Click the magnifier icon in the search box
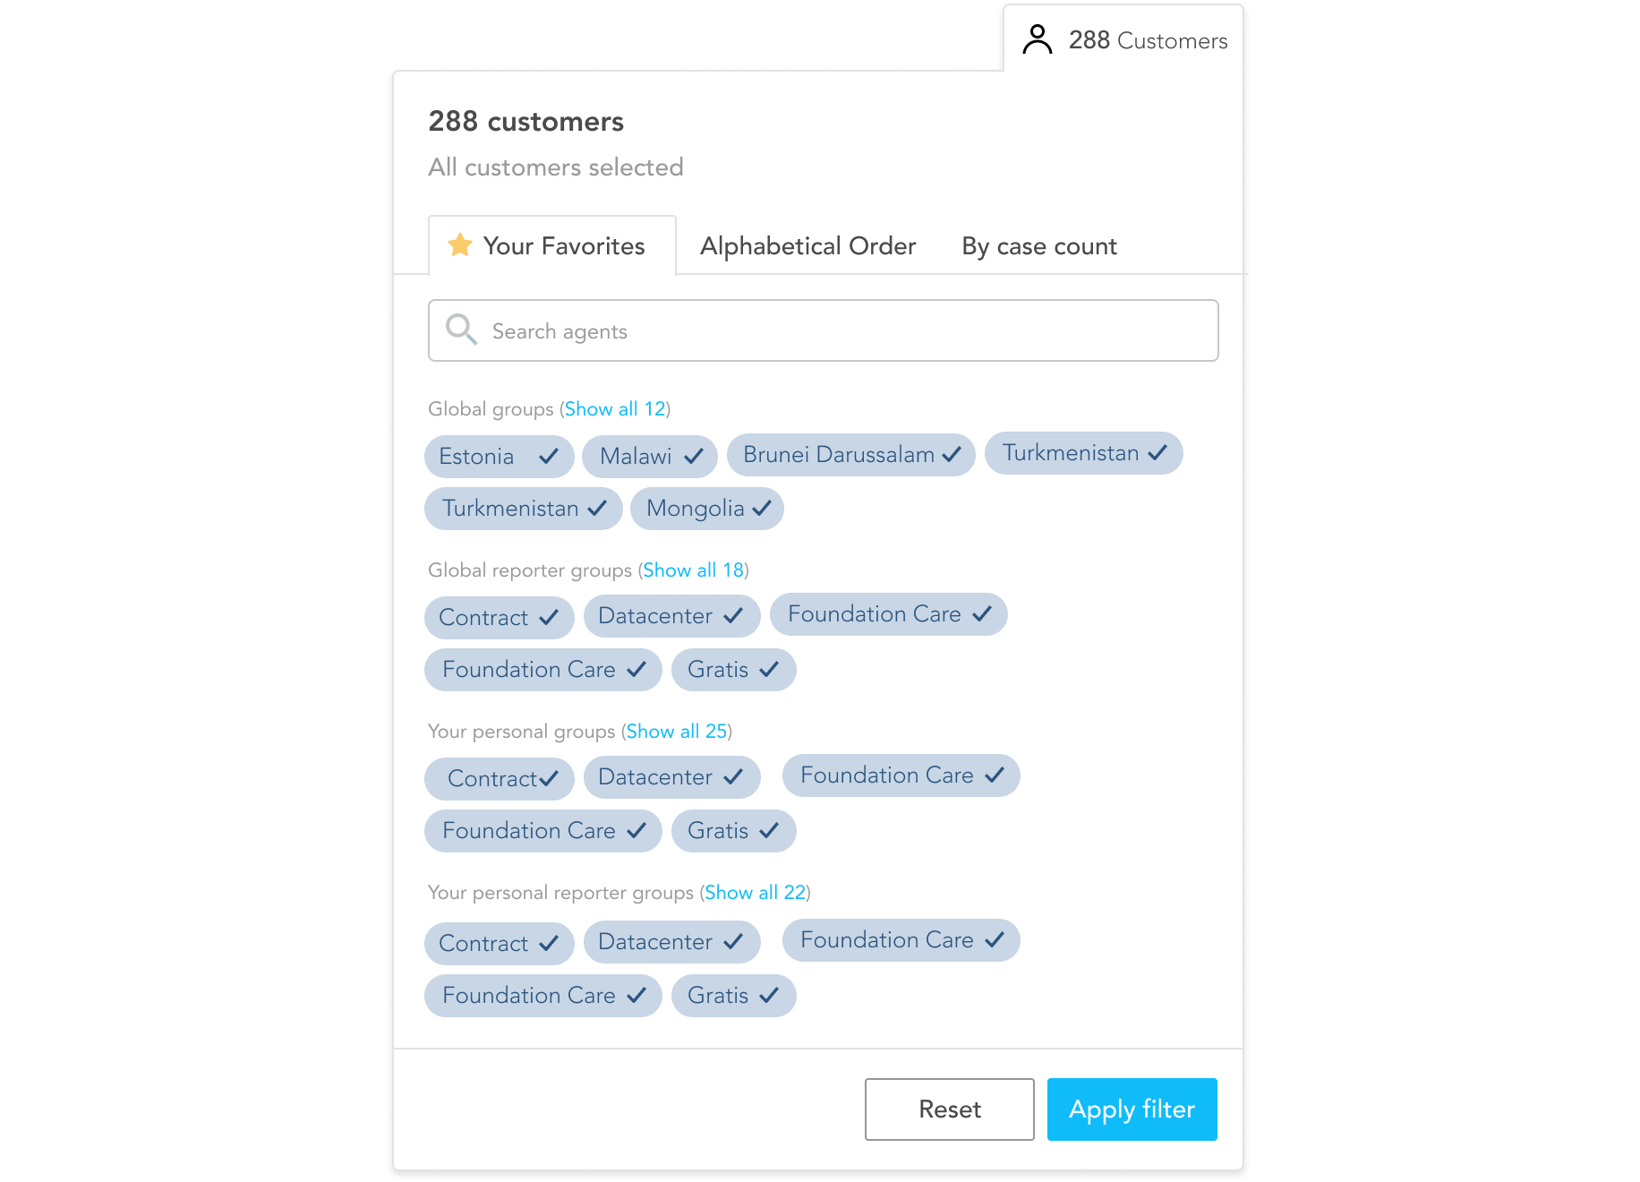 click(462, 330)
